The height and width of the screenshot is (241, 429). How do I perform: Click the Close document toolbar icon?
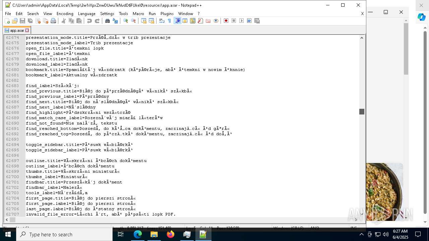click(x=38, y=21)
